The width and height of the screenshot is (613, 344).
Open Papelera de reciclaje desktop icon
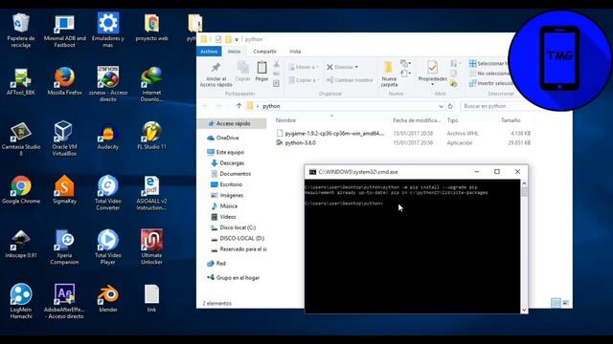[21, 31]
